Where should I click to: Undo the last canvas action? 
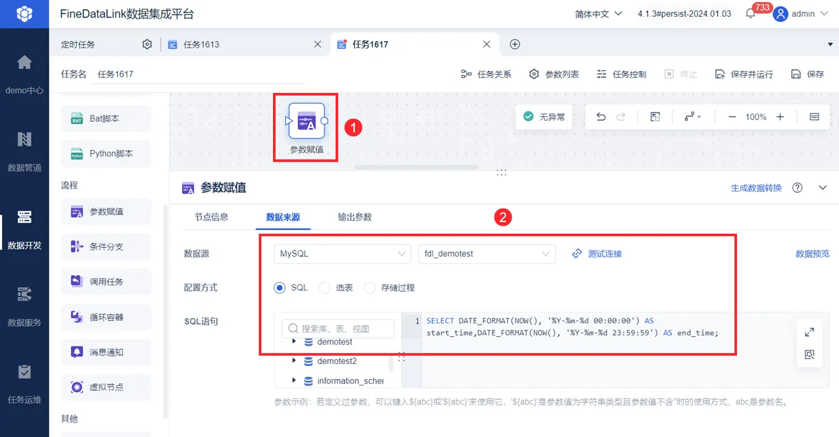[x=601, y=117]
